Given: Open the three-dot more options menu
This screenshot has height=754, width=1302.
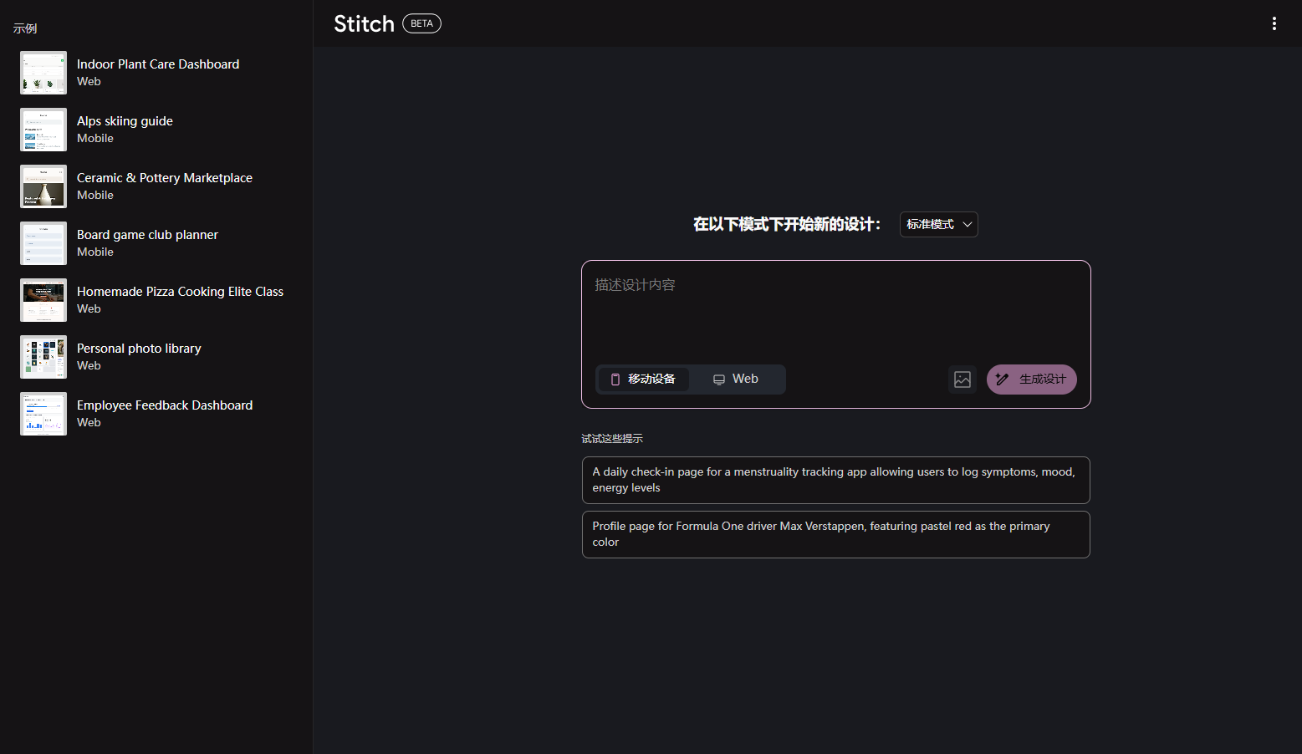Looking at the screenshot, I should click(1274, 23).
